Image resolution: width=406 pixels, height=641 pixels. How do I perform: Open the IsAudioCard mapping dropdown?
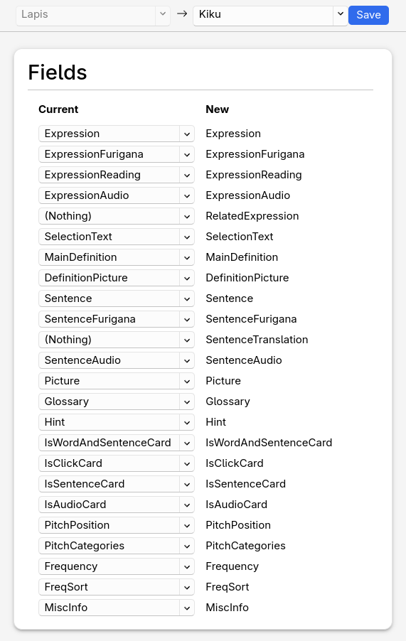117,505
